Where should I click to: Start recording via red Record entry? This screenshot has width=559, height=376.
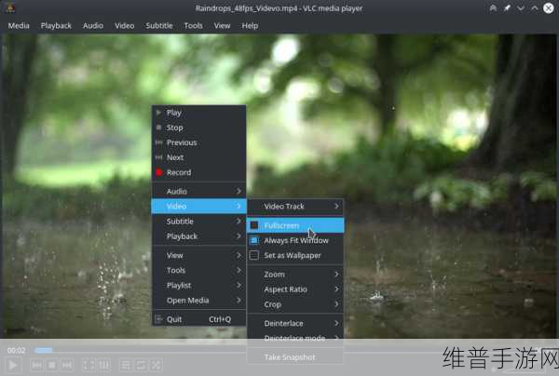(198, 172)
